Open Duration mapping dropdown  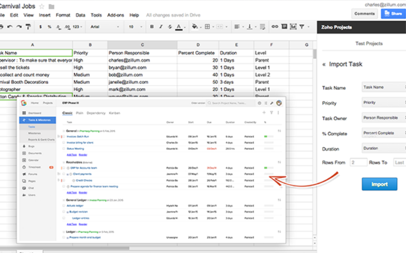pyautogui.click(x=384, y=148)
